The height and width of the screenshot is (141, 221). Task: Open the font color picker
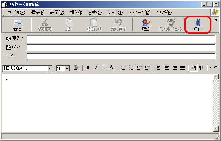pyautogui.click(x=112, y=68)
